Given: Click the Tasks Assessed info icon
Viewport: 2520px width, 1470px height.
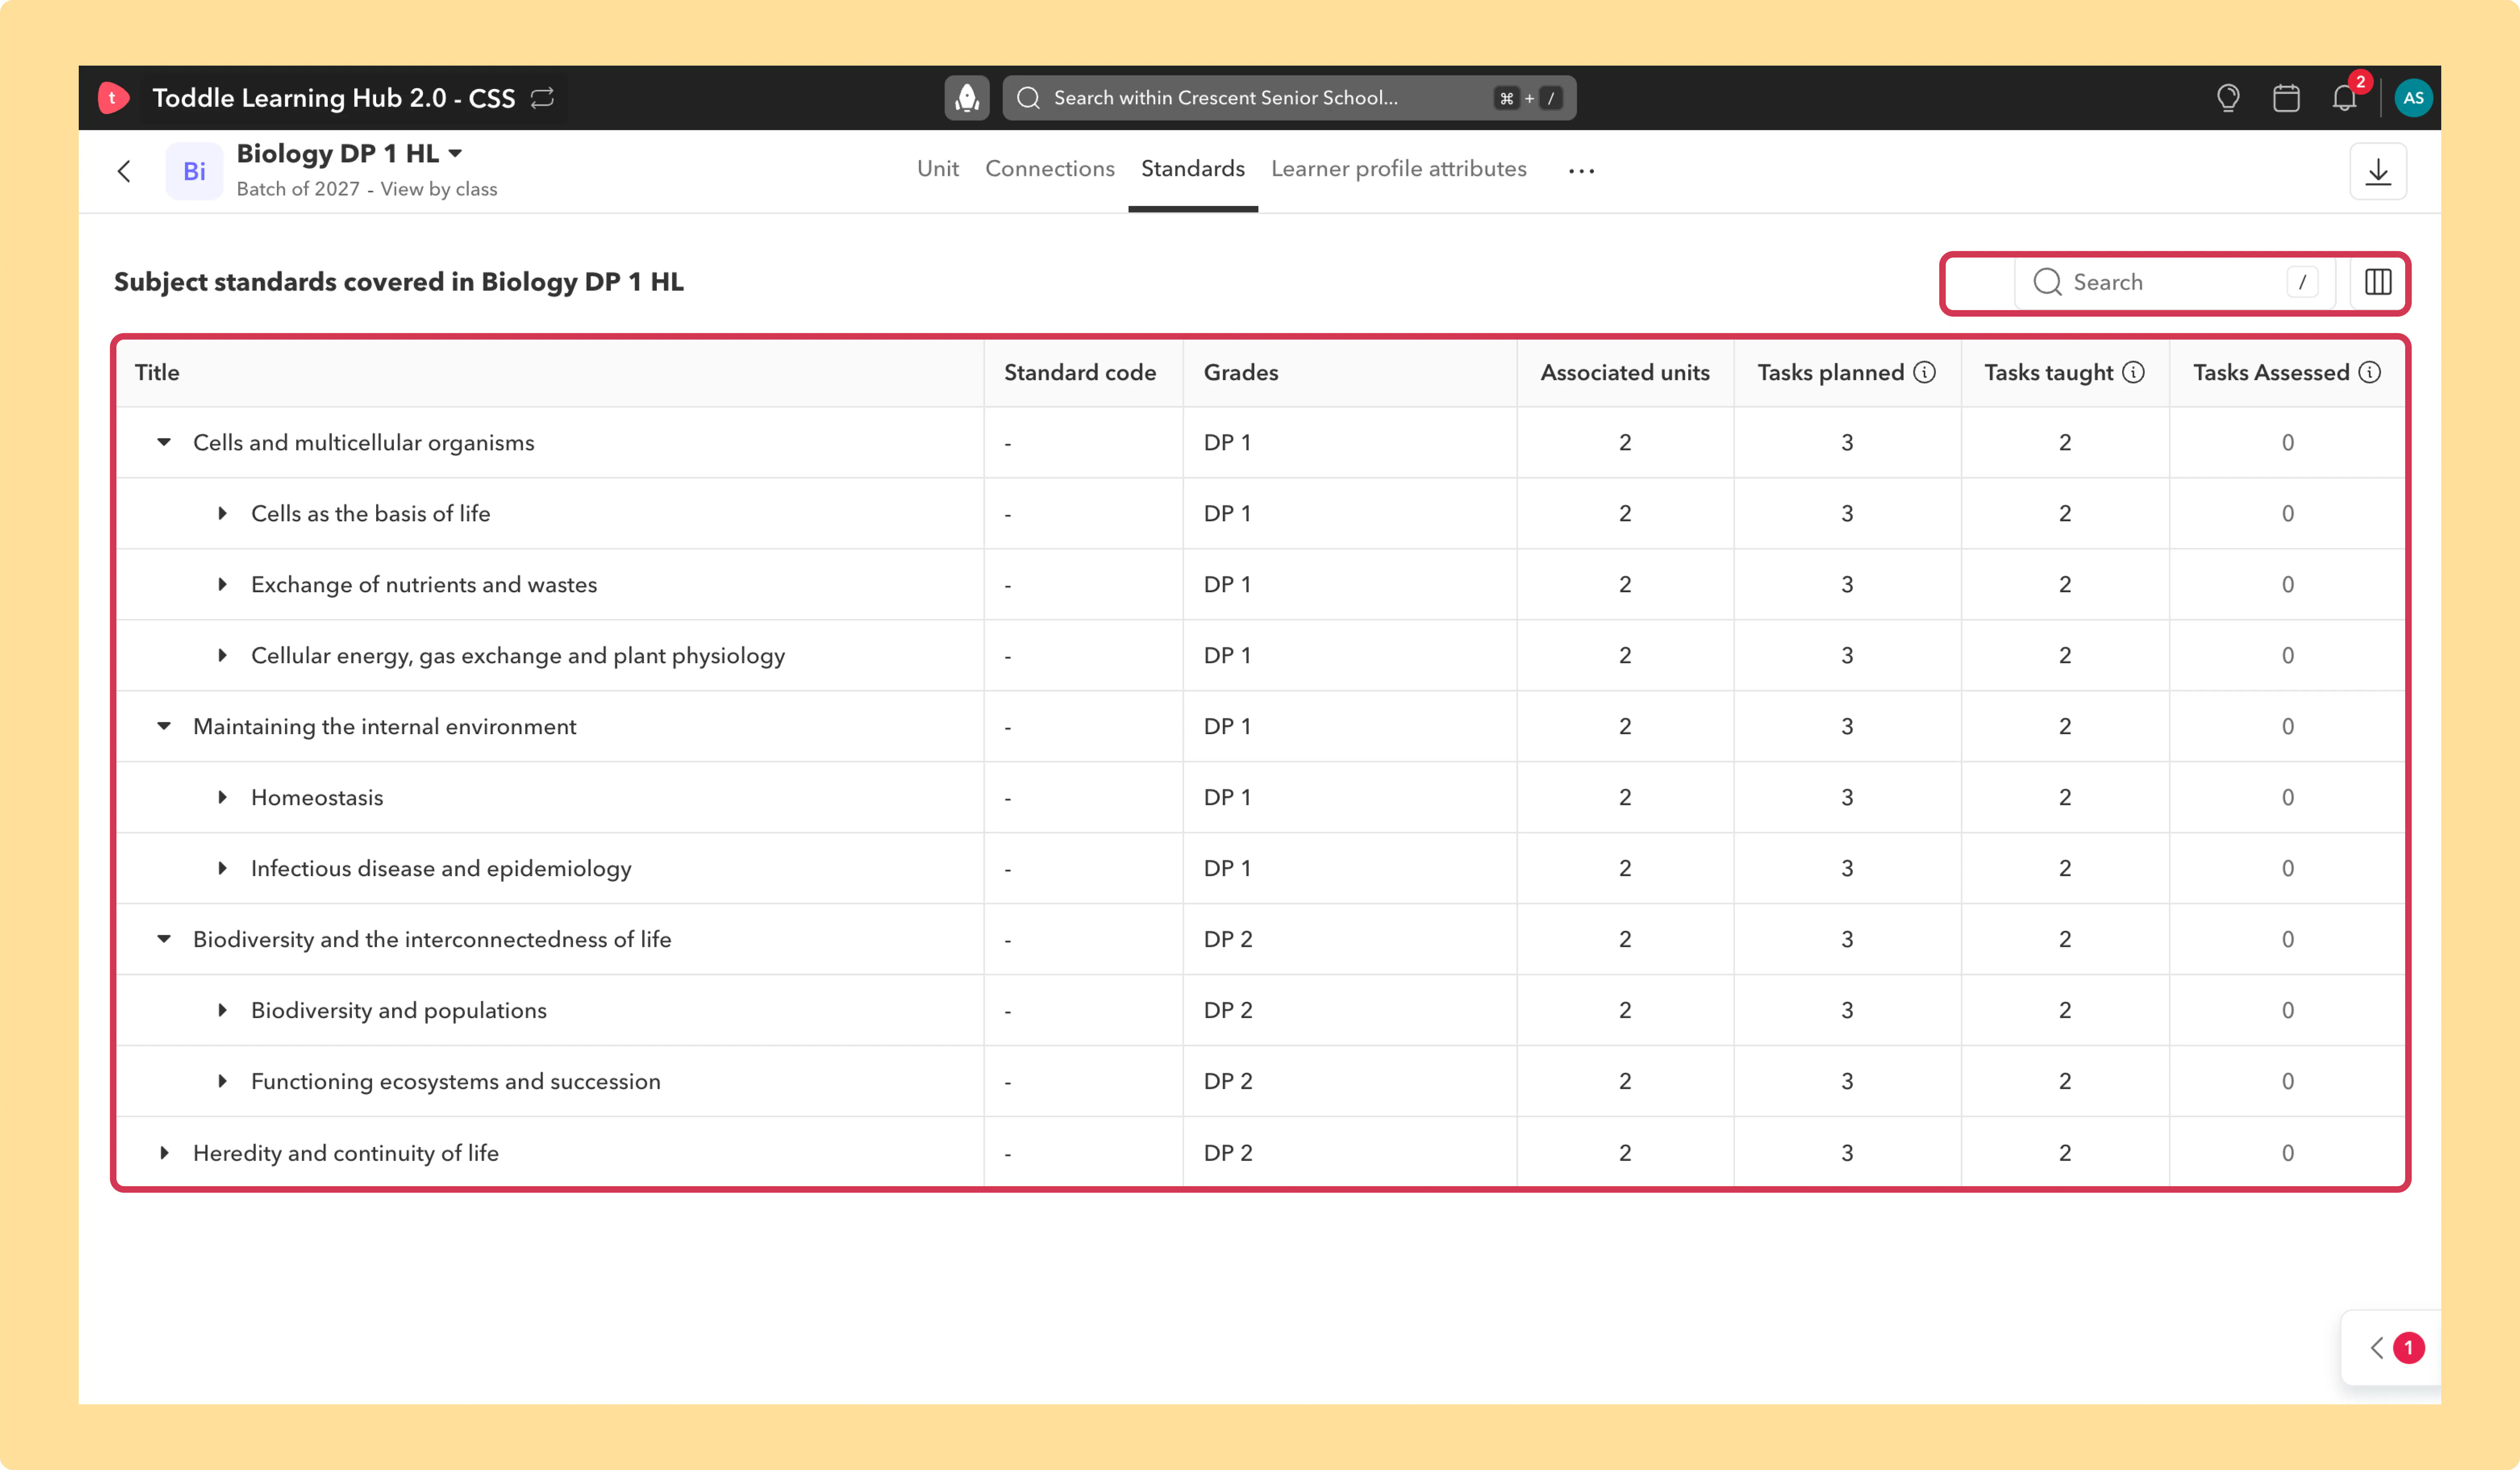Looking at the screenshot, I should tap(2370, 372).
